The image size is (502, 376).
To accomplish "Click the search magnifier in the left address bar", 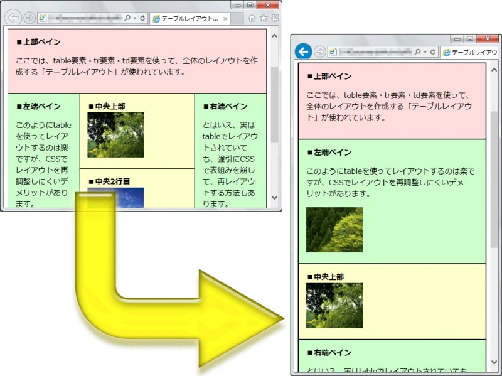I will pyautogui.click(x=128, y=18).
